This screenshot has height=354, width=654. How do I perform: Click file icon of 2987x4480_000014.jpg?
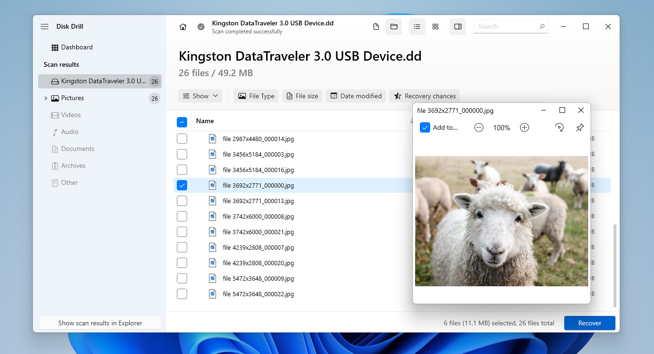pos(213,139)
